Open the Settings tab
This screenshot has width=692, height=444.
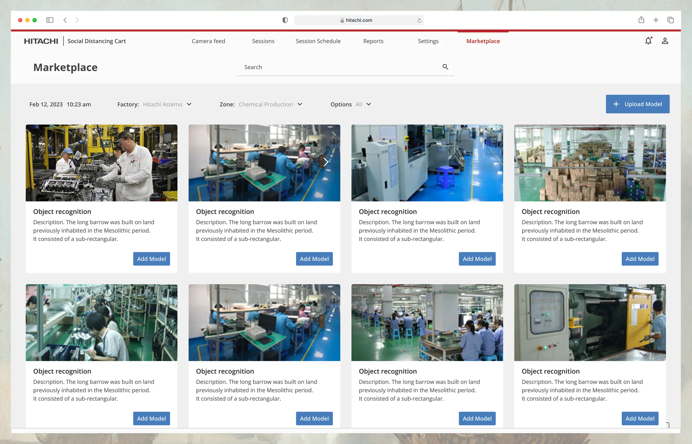click(x=428, y=41)
